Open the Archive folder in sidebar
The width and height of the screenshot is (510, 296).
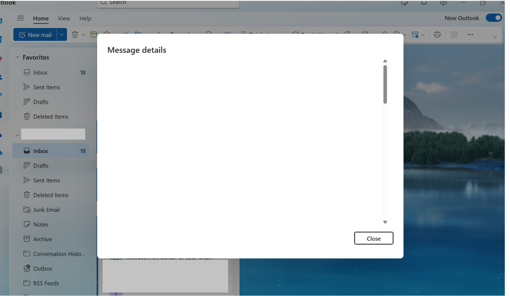pyautogui.click(x=51, y=239)
